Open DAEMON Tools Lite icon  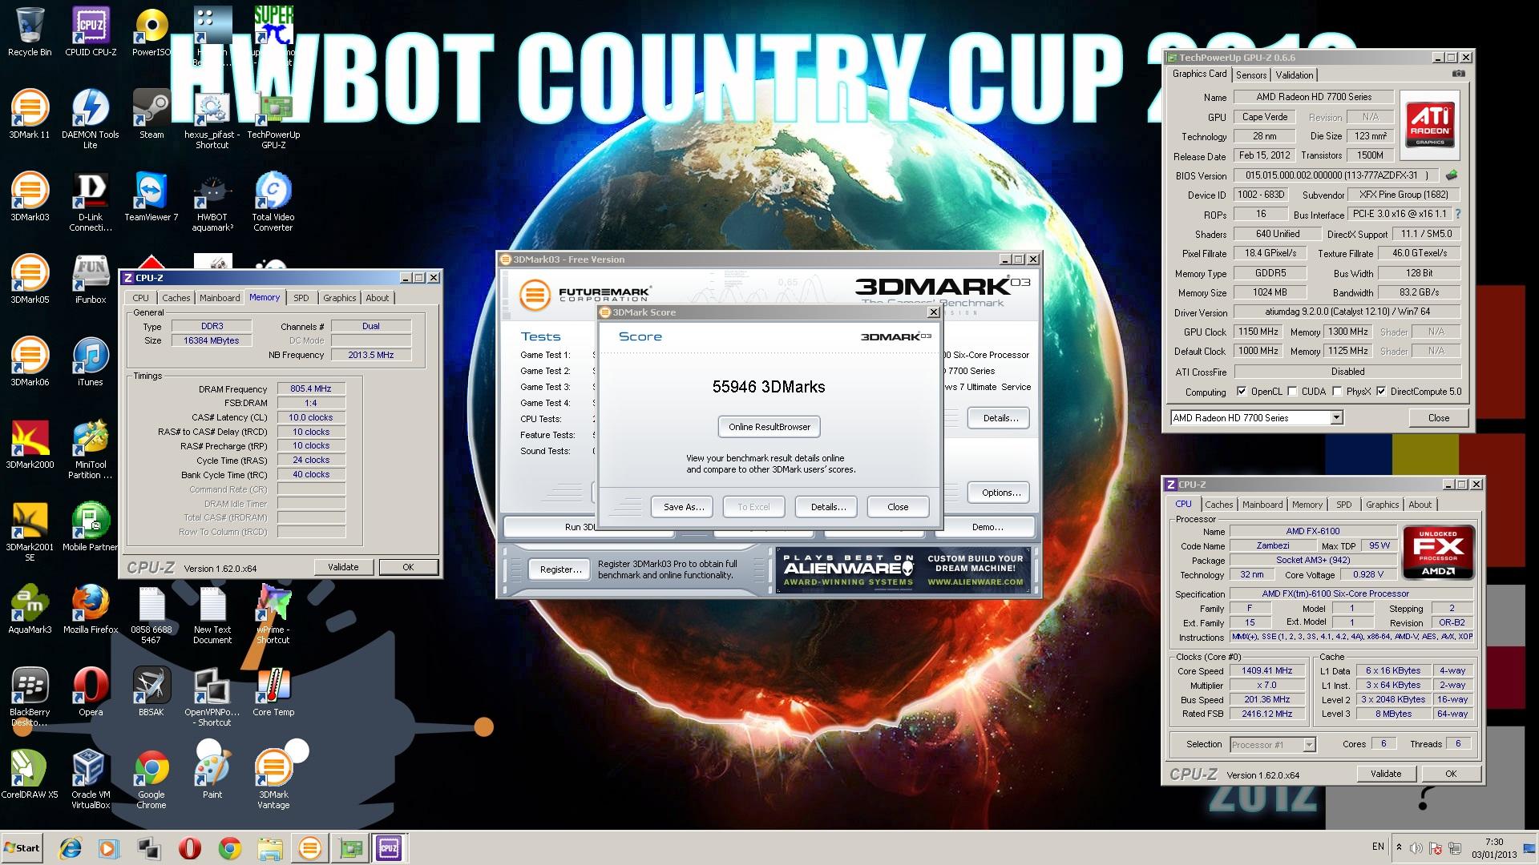91,119
